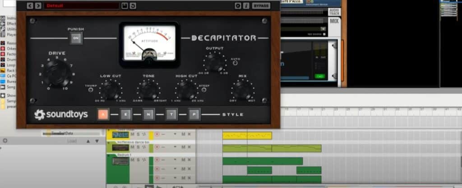Select next patch with browser down arrow

pos(97,141)
